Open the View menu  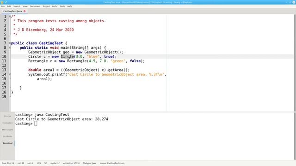pyautogui.click(x=25, y=6)
